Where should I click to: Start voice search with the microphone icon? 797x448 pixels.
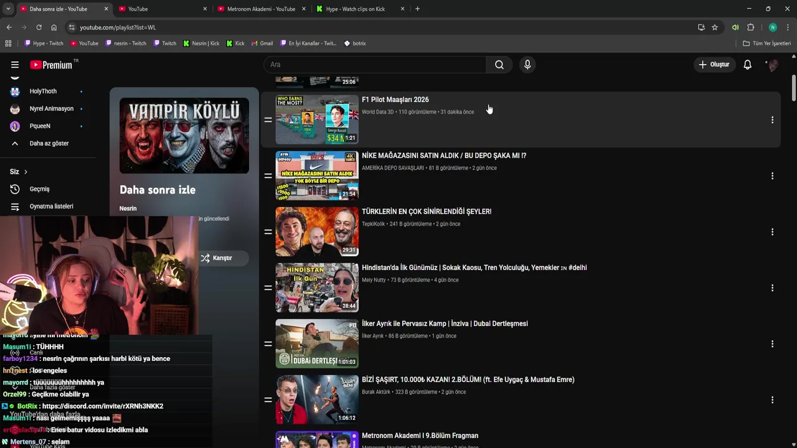pyautogui.click(x=527, y=65)
